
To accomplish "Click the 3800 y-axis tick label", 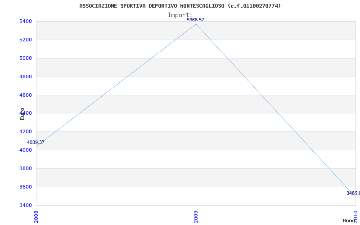I will [25, 168].
